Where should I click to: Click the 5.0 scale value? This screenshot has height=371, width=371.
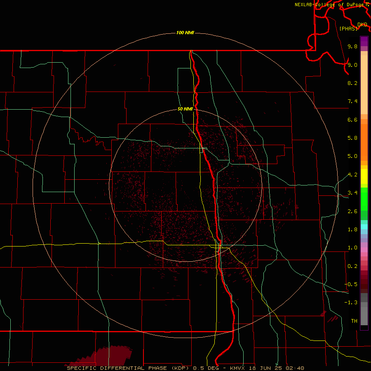[352, 156]
